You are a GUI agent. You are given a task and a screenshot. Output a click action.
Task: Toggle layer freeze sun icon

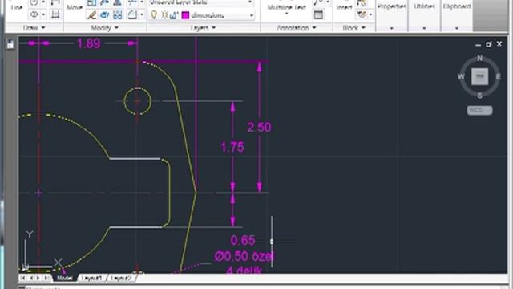coord(164,15)
